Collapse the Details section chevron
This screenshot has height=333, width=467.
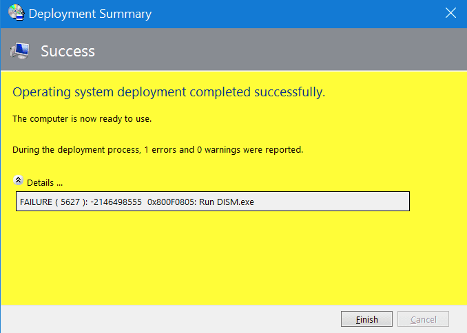pos(19,182)
